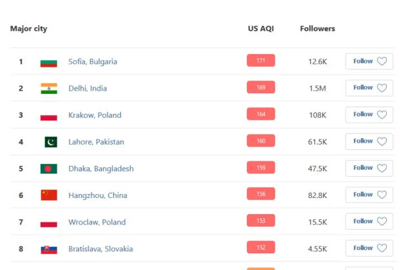Click the Followers column header

(x=317, y=29)
